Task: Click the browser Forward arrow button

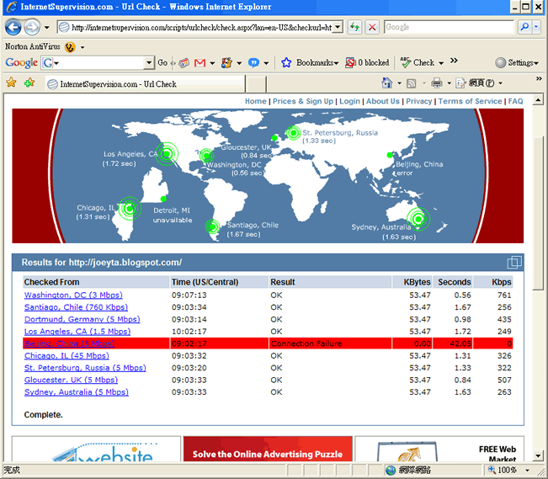Action: [x=32, y=27]
